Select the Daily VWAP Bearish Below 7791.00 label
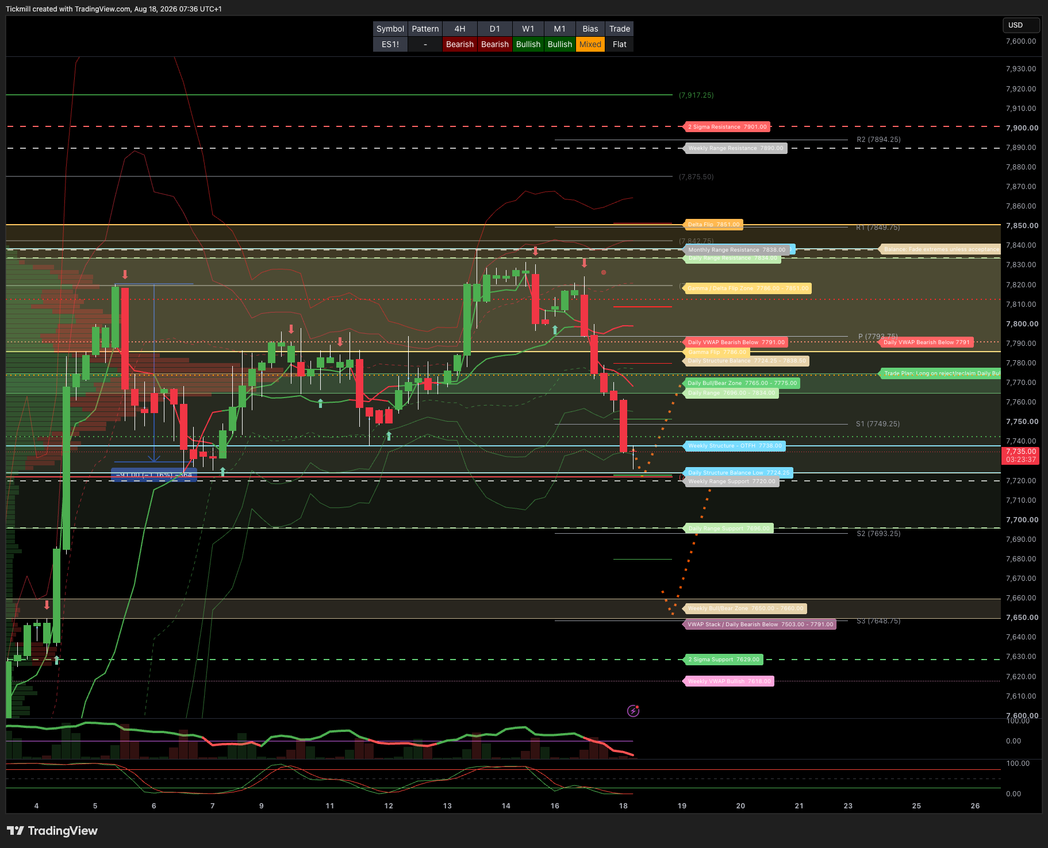Viewport: 1048px width, 848px height. click(736, 342)
